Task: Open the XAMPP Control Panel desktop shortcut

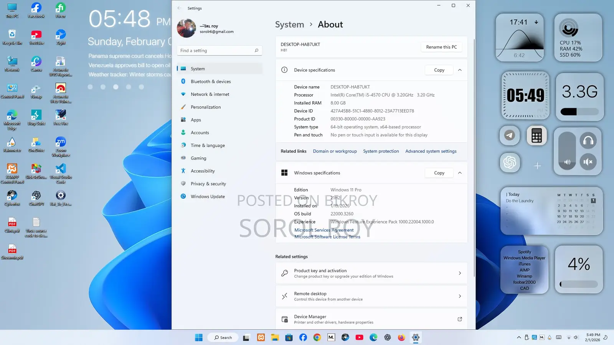Action: tap(12, 173)
